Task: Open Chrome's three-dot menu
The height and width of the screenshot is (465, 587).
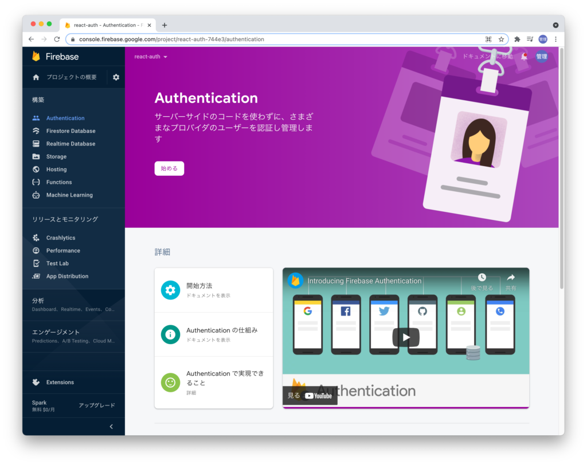Action: pyautogui.click(x=556, y=39)
